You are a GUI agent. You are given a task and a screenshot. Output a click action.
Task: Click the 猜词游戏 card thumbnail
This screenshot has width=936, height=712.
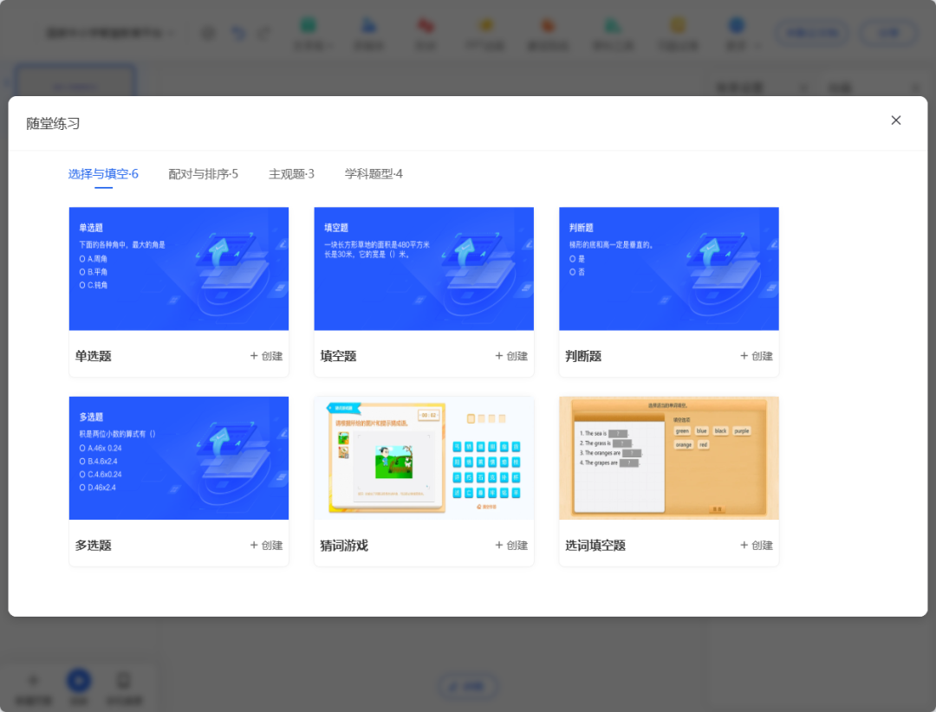coord(424,457)
